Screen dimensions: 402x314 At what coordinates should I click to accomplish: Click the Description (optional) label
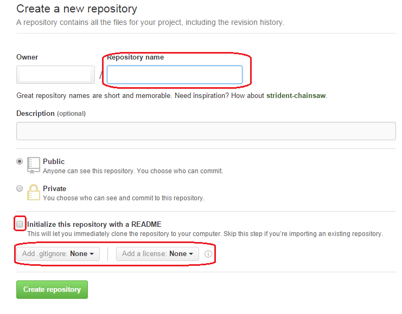tap(51, 113)
